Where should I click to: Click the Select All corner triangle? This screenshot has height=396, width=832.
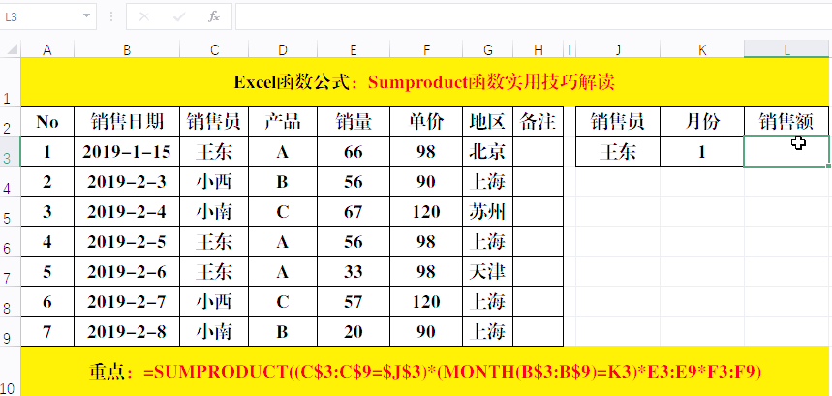coord(11,49)
